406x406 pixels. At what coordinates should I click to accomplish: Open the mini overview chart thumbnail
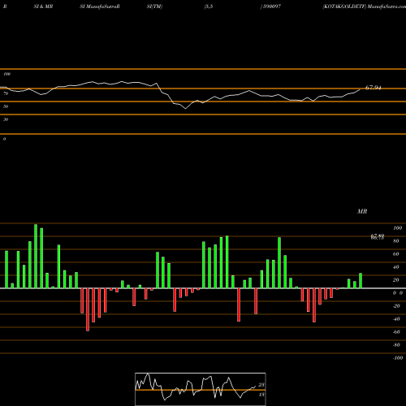click(201, 389)
